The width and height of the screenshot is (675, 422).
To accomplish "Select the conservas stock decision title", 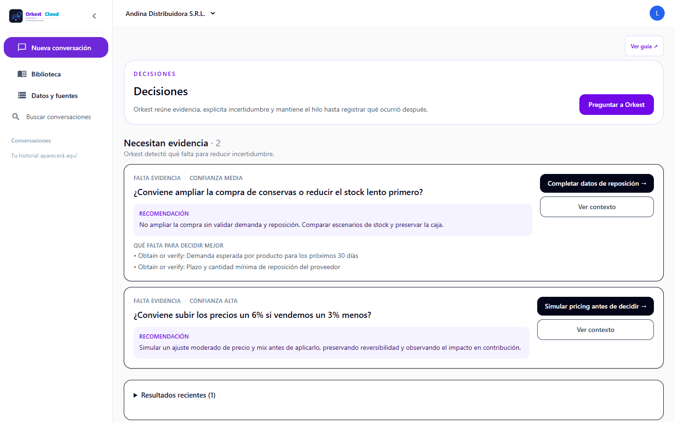I will (x=278, y=192).
